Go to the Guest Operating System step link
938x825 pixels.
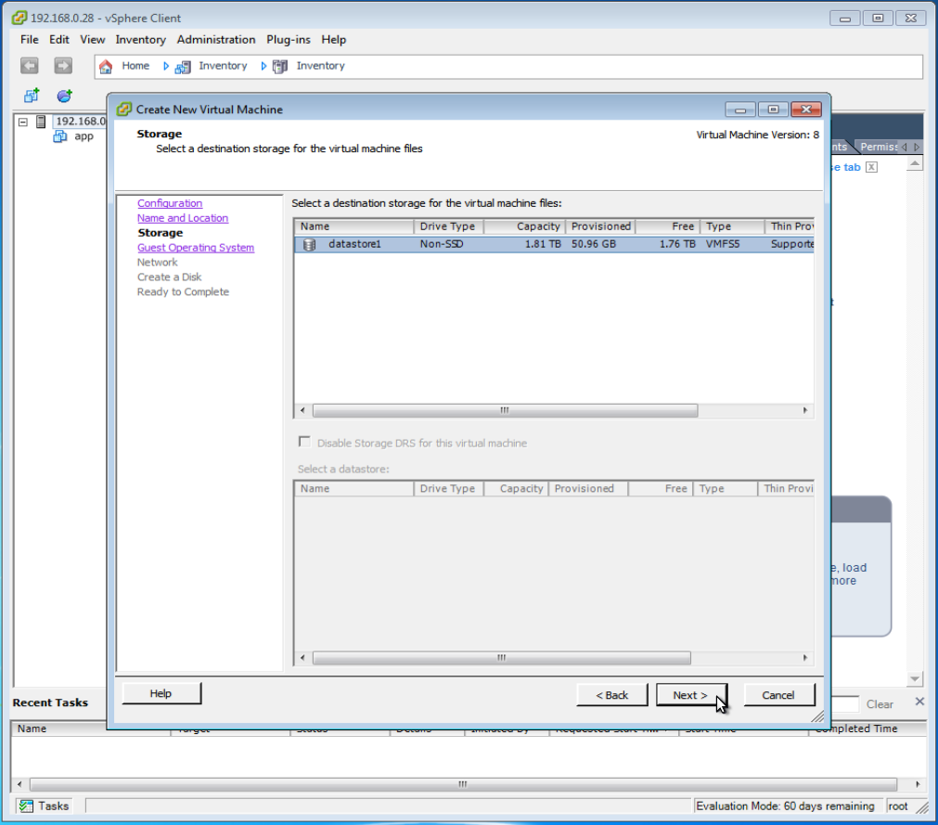[196, 248]
